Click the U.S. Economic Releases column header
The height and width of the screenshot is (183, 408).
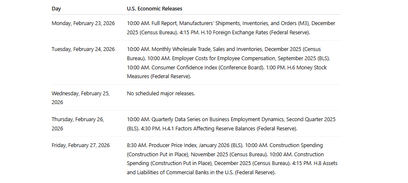pos(154,9)
